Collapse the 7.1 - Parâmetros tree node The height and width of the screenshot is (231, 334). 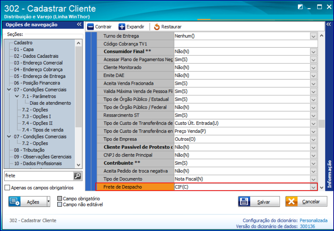(16, 97)
